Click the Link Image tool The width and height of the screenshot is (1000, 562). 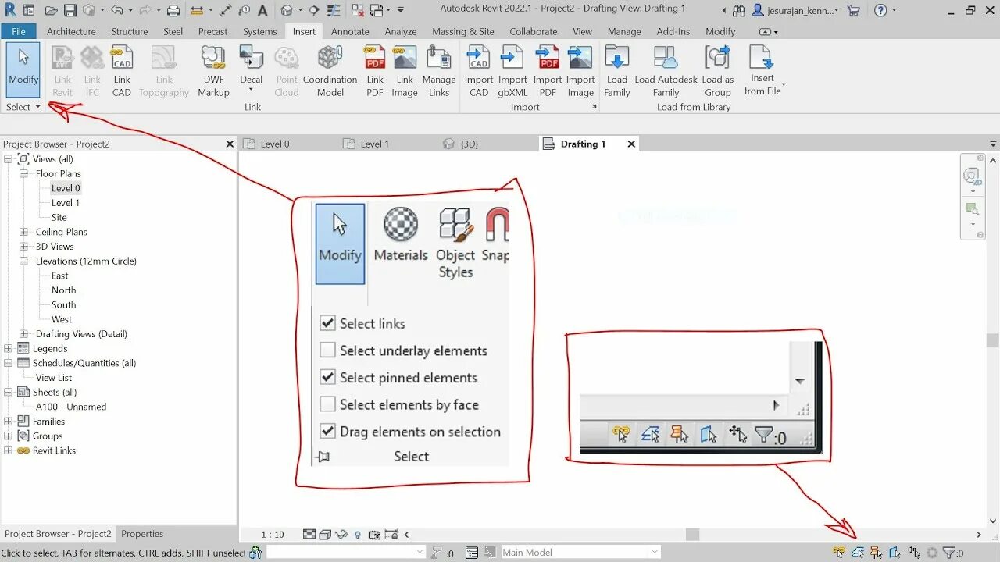(405, 72)
